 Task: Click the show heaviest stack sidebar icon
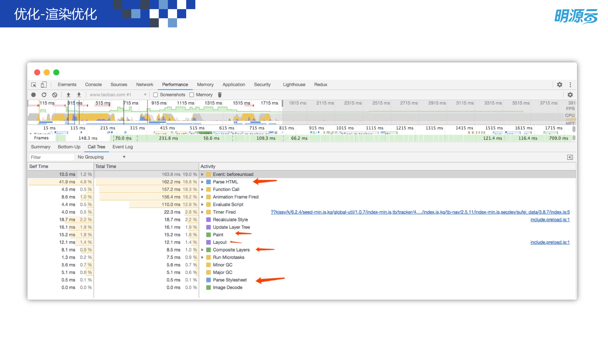[x=570, y=157]
